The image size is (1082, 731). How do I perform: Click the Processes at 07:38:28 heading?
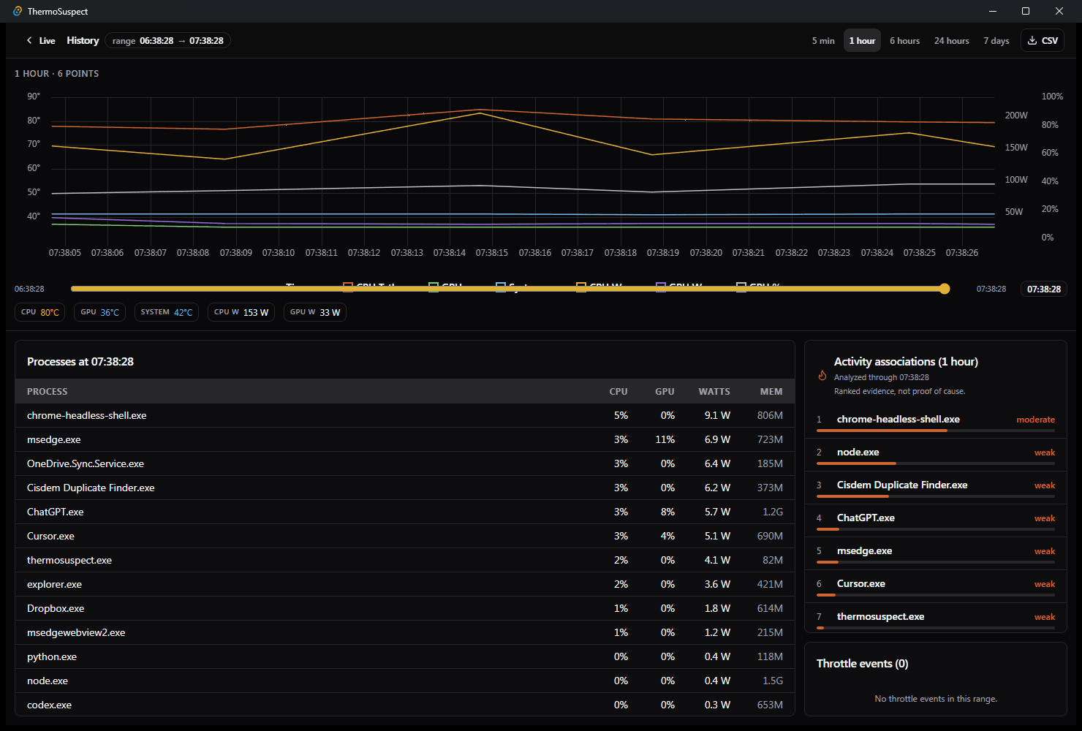[x=80, y=362]
